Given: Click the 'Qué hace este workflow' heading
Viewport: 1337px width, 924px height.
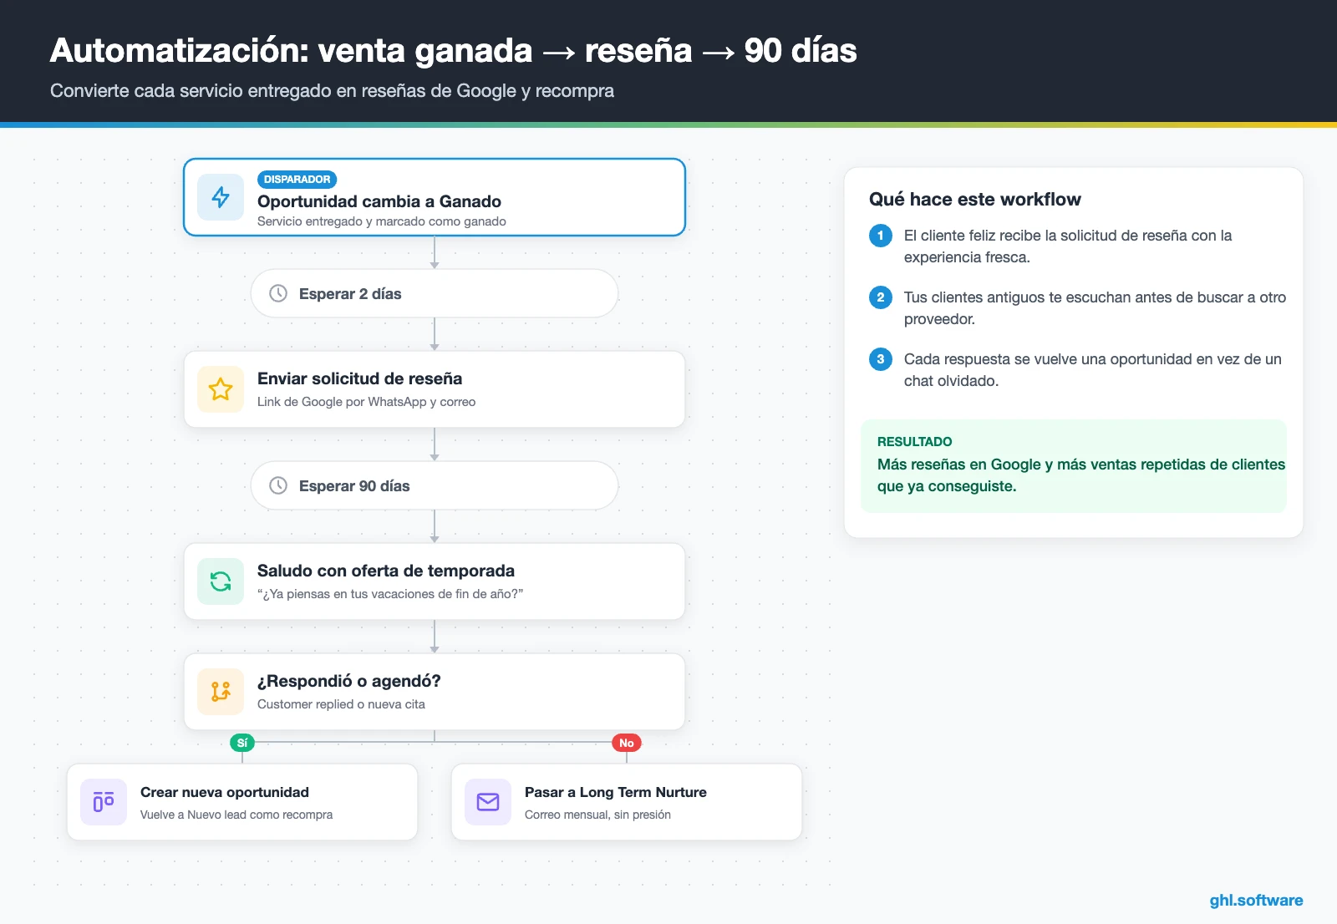Looking at the screenshot, I should [x=975, y=199].
